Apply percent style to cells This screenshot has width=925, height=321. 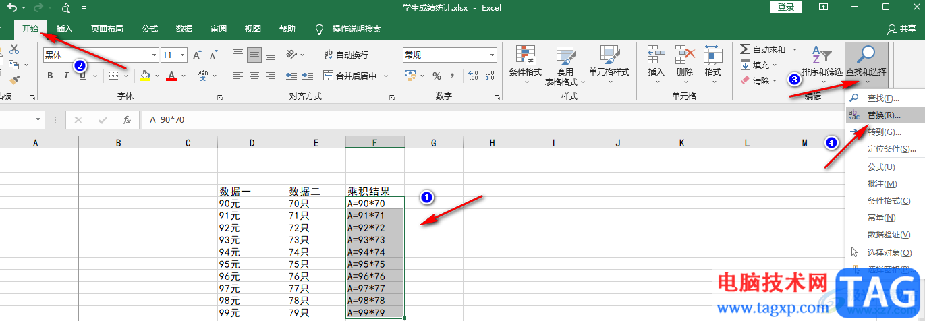pyautogui.click(x=437, y=76)
